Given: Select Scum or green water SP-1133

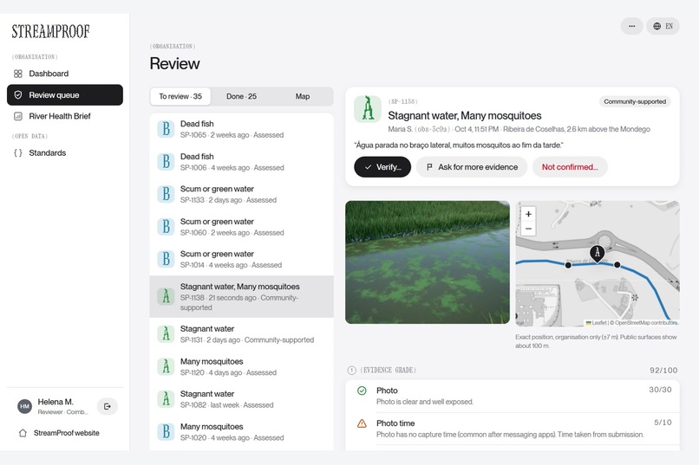Looking at the screenshot, I should click(x=242, y=194).
